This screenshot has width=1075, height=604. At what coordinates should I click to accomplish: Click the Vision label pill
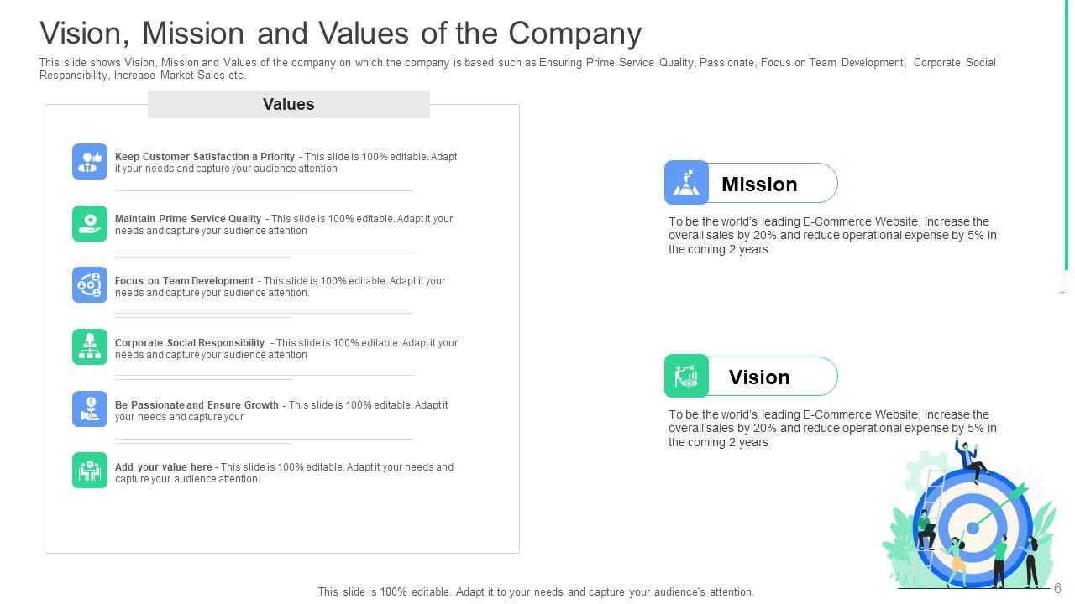[773, 377]
